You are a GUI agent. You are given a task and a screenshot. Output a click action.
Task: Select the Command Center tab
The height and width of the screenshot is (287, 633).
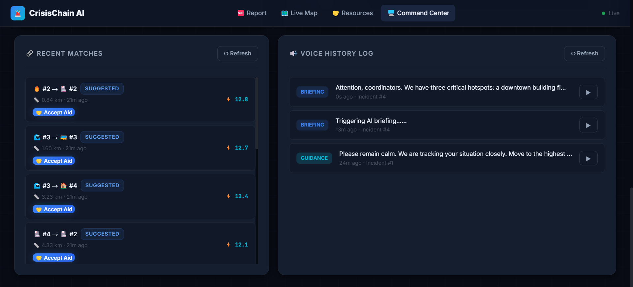pos(418,13)
